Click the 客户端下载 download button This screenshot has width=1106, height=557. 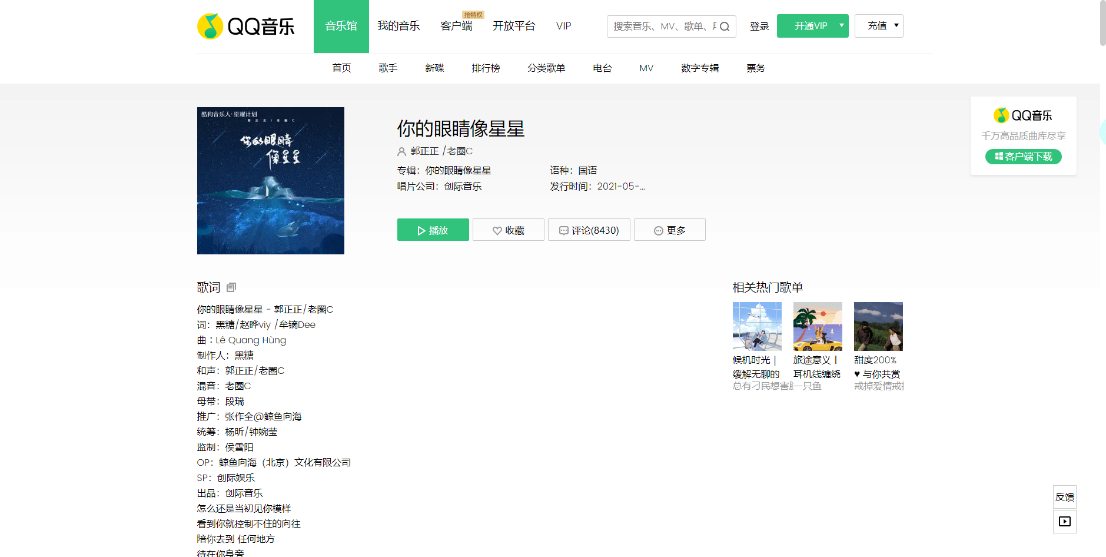(1023, 157)
